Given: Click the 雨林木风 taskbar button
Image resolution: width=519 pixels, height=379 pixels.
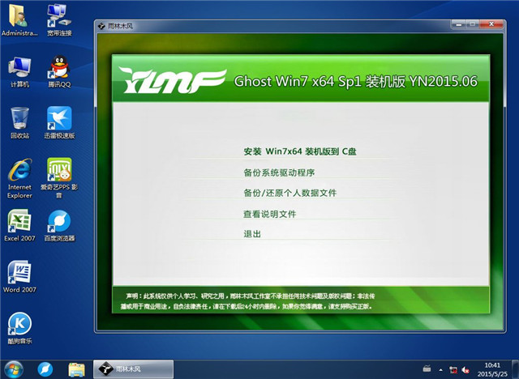Looking at the screenshot, I should (x=132, y=368).
